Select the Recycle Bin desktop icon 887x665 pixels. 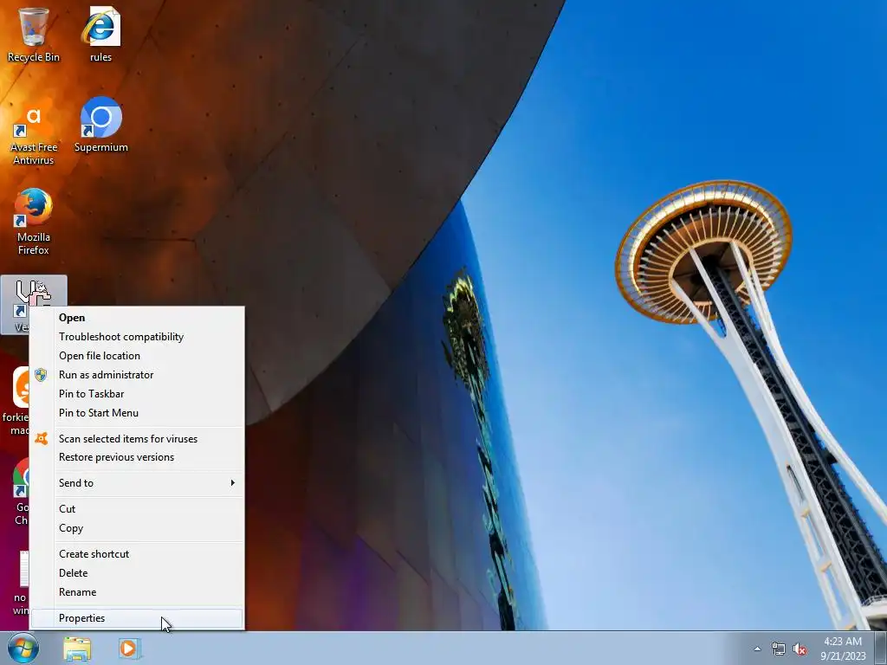click(x=34, y=35)
